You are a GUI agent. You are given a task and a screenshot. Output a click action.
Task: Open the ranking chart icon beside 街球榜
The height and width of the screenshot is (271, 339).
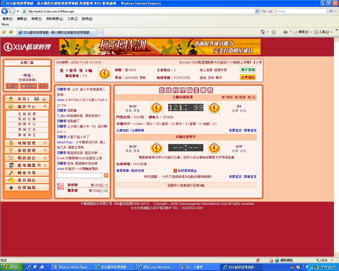[61, 186]
